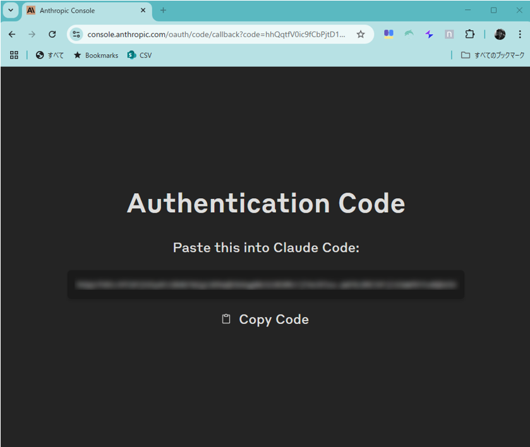
Task: Bookmark this page with star icon
Action: pyautogui.click(x=361, y=34)
